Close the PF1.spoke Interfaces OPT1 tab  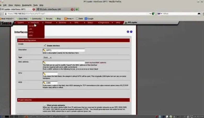click(x=34, y=9)
